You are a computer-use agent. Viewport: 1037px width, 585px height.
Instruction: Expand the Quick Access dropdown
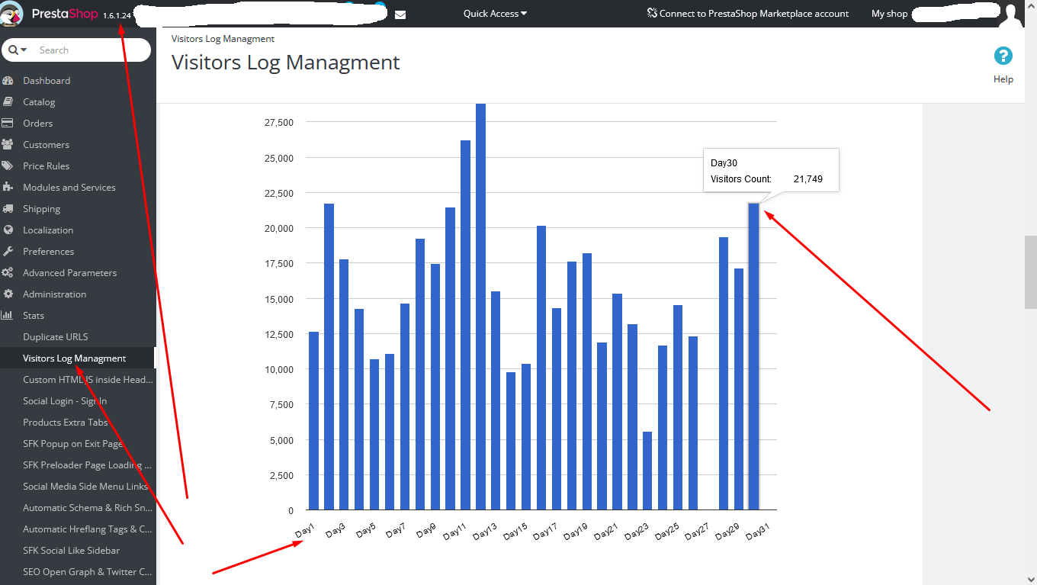point(495,14)
